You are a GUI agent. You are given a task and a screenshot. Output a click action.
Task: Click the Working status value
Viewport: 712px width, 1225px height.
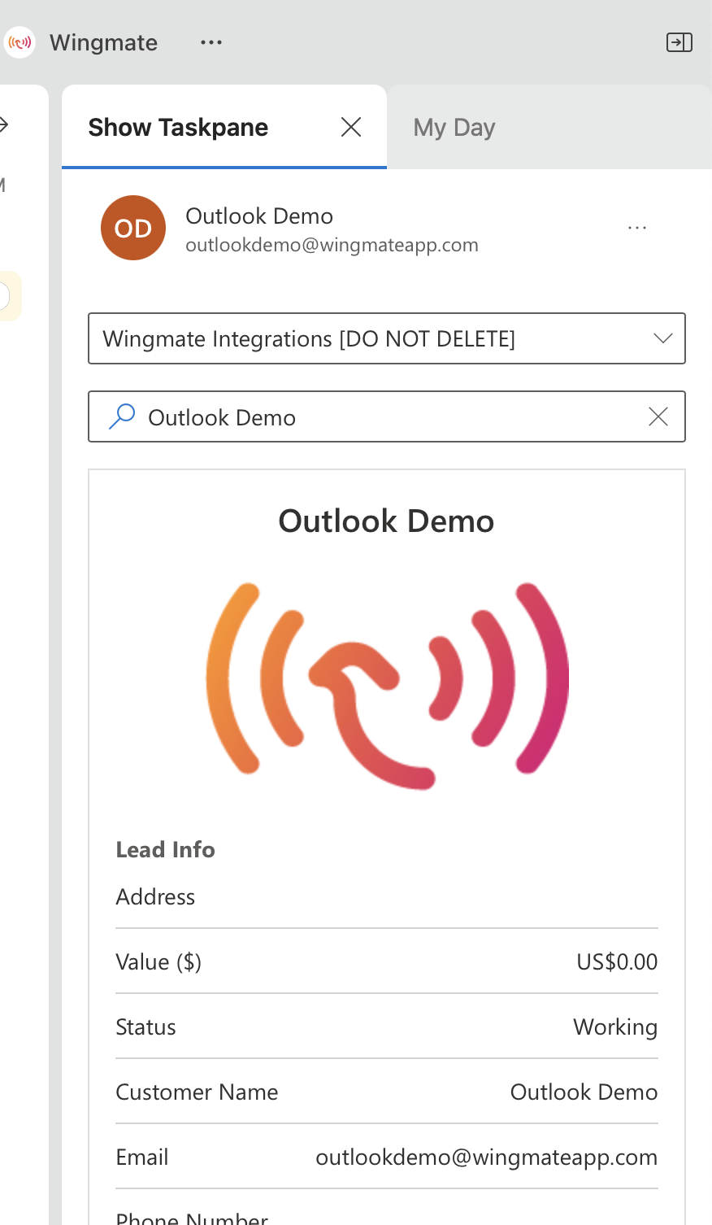(x=615, y=1027)
